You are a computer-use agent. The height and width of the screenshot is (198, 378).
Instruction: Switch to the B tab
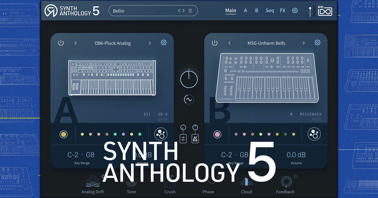[x=257, y=11]
